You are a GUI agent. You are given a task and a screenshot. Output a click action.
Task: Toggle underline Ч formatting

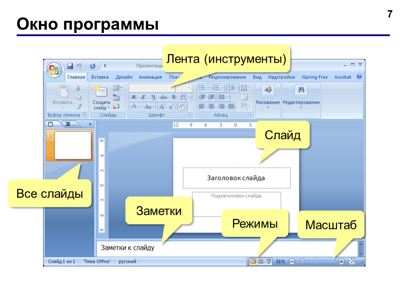click(153, 97)
